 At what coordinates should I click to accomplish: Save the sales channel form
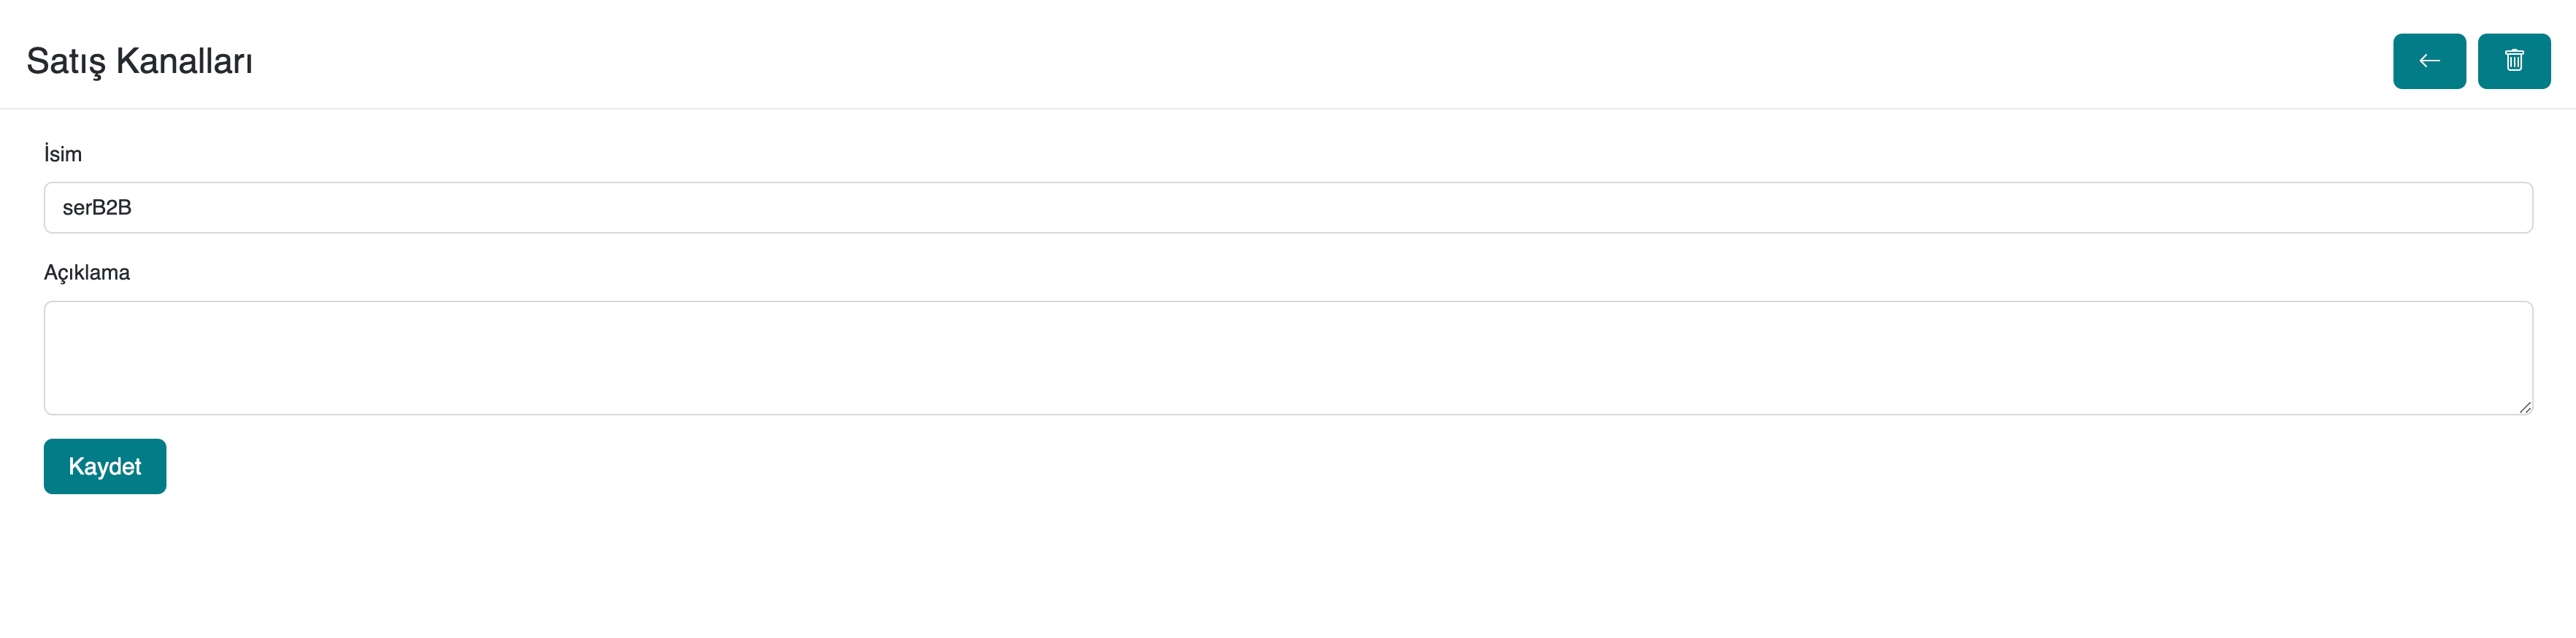point(105,466)
